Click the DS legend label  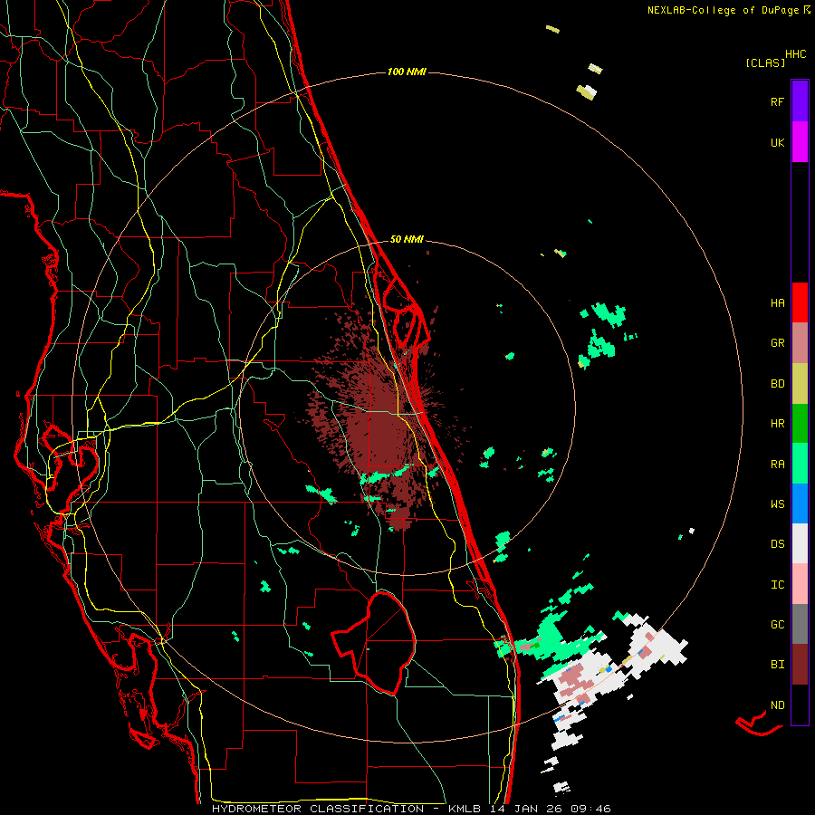[x=777, y=544]
